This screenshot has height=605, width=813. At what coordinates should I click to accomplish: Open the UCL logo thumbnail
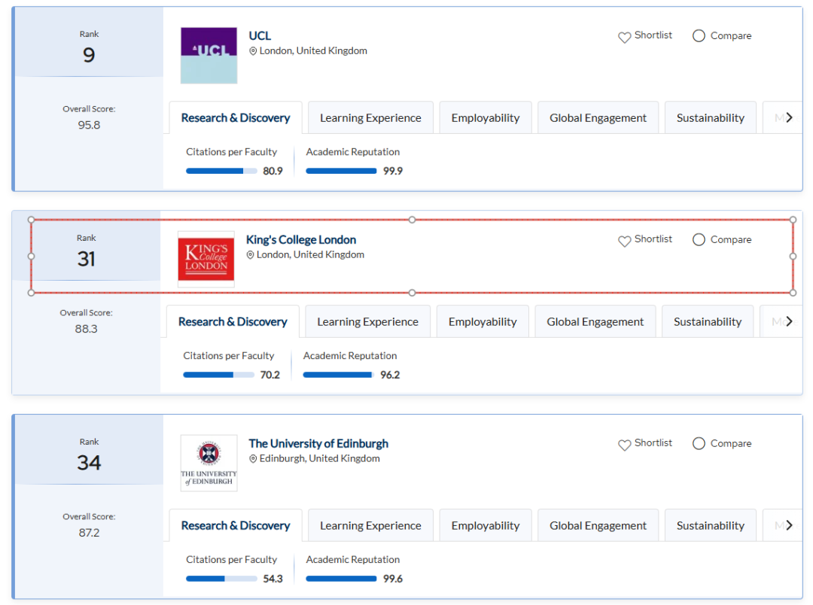click(209, 56)
